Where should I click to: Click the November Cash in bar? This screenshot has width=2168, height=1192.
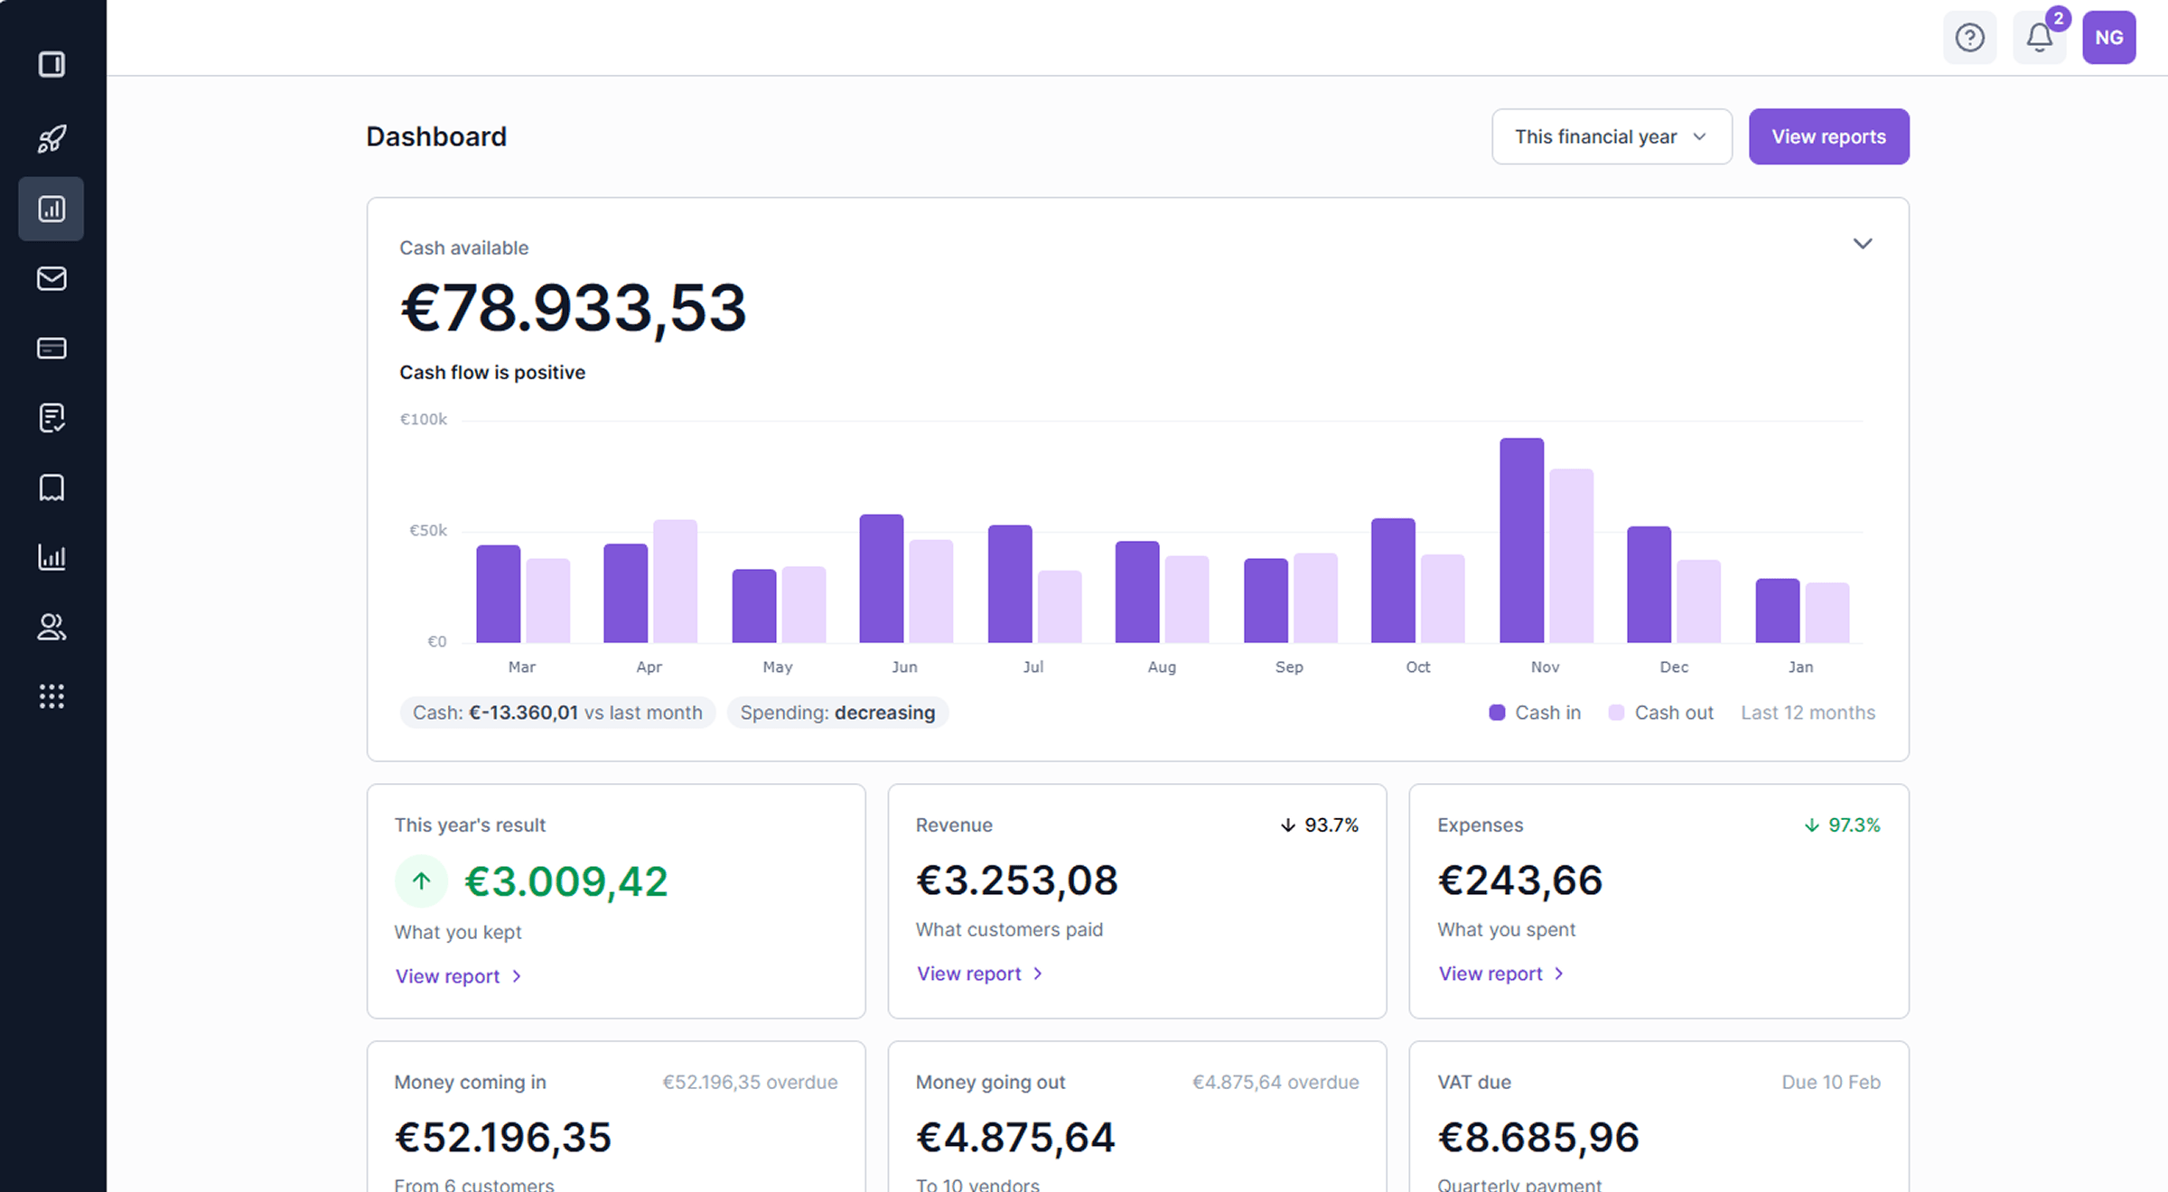[x=1521, y=542]
